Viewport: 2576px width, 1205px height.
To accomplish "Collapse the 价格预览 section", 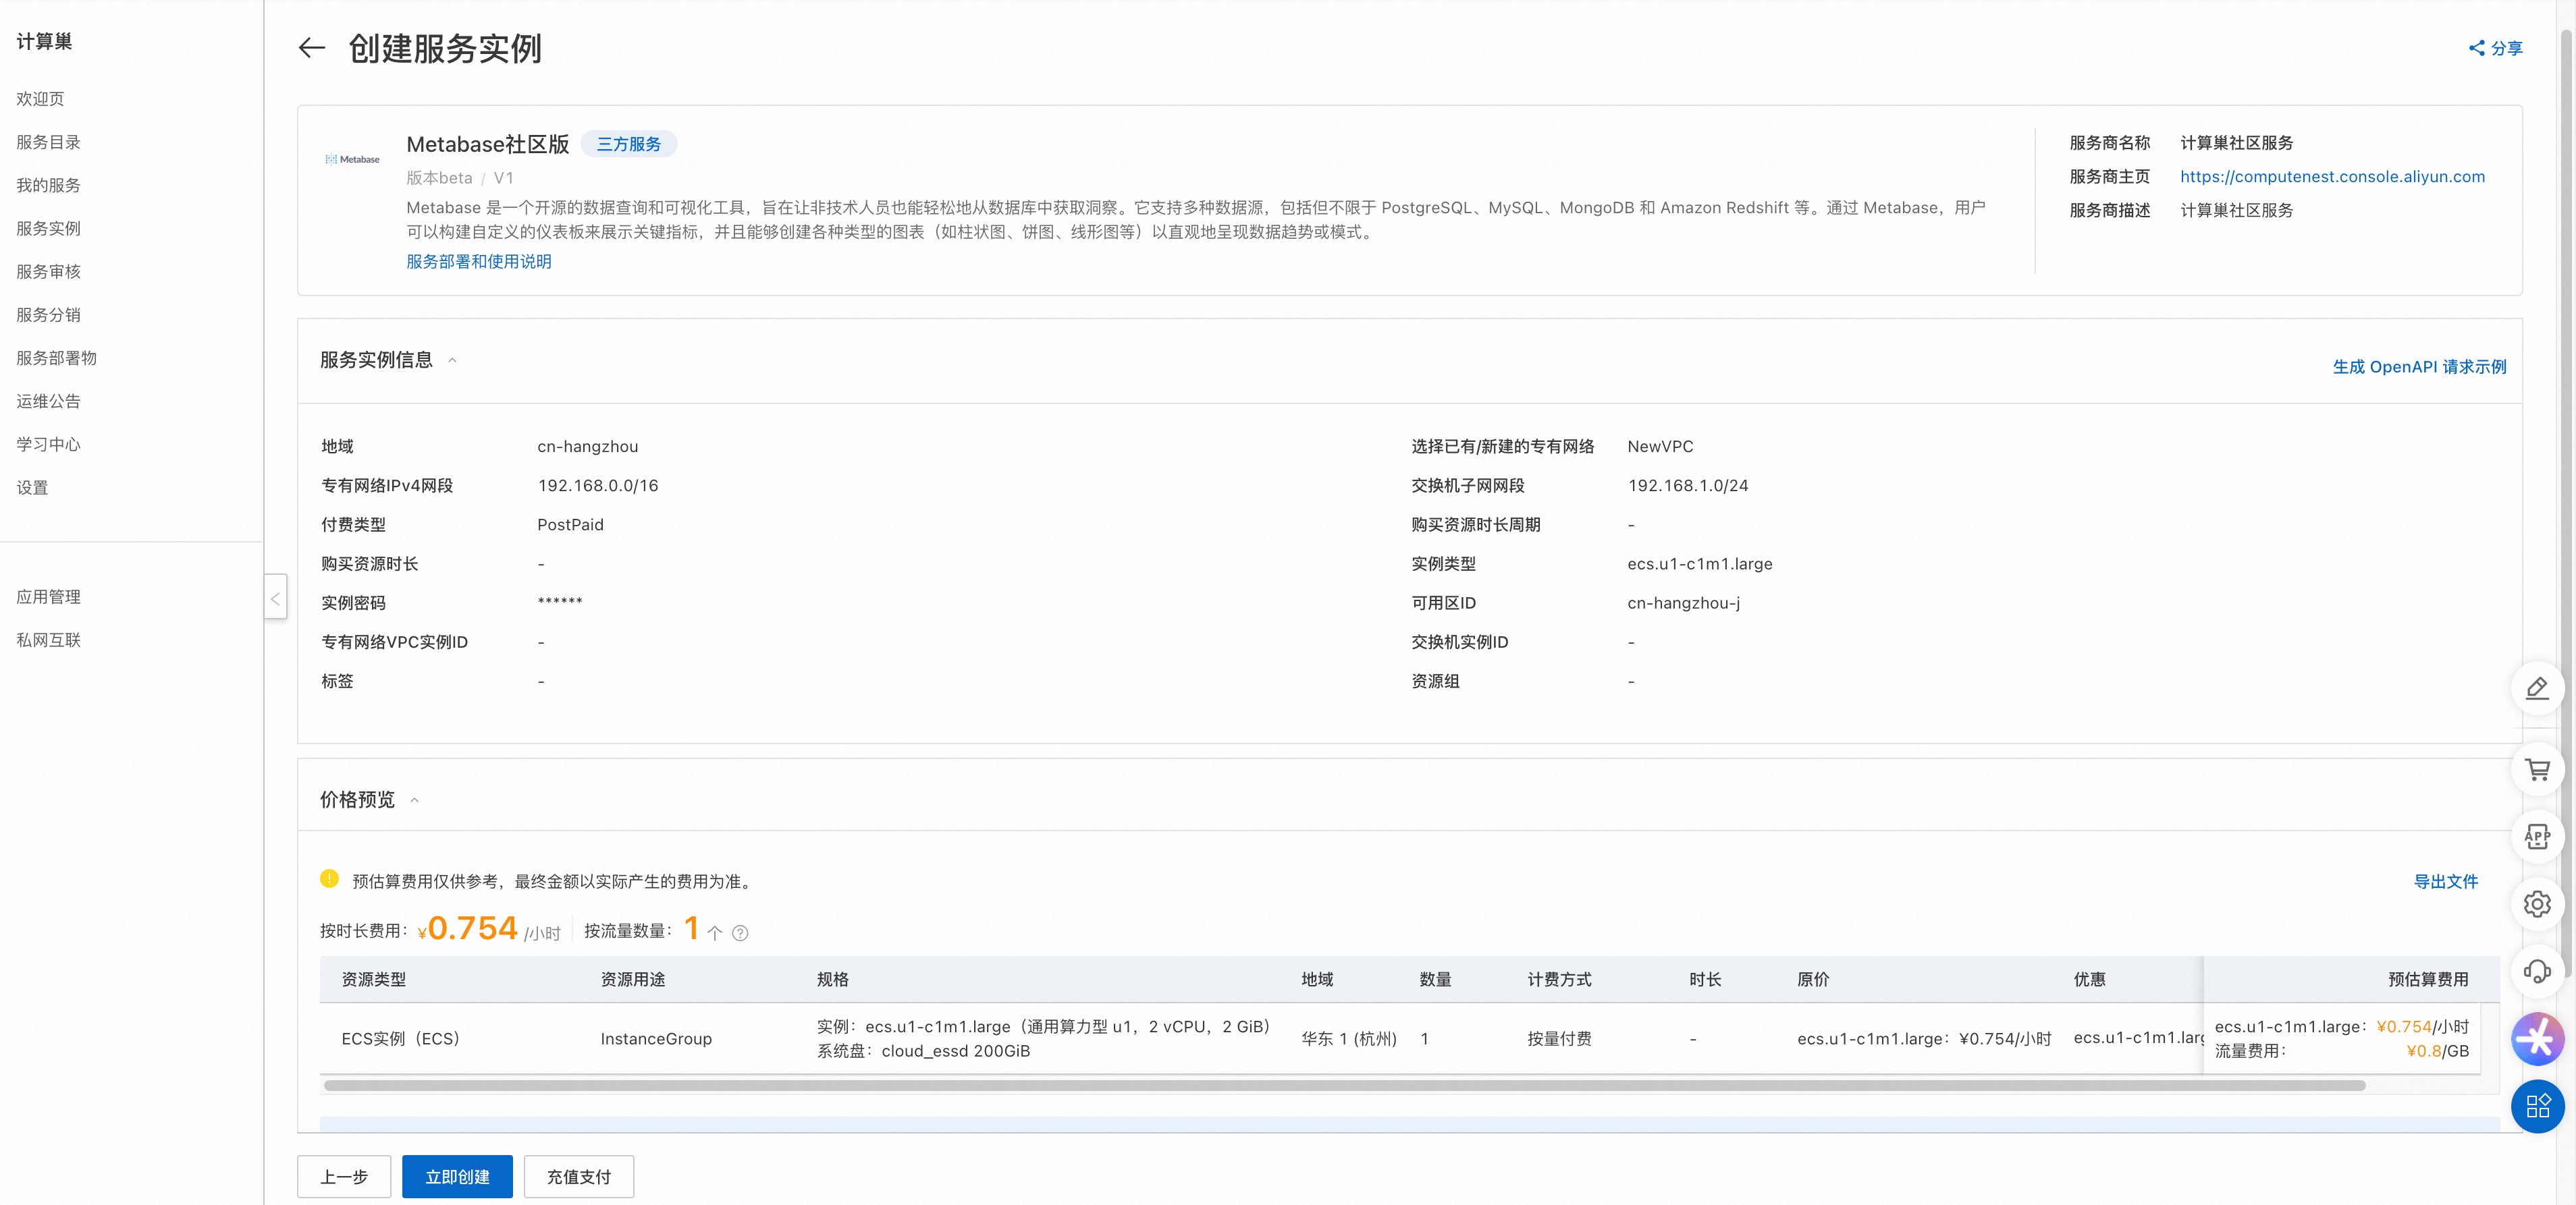I will [x=414, y=800].
